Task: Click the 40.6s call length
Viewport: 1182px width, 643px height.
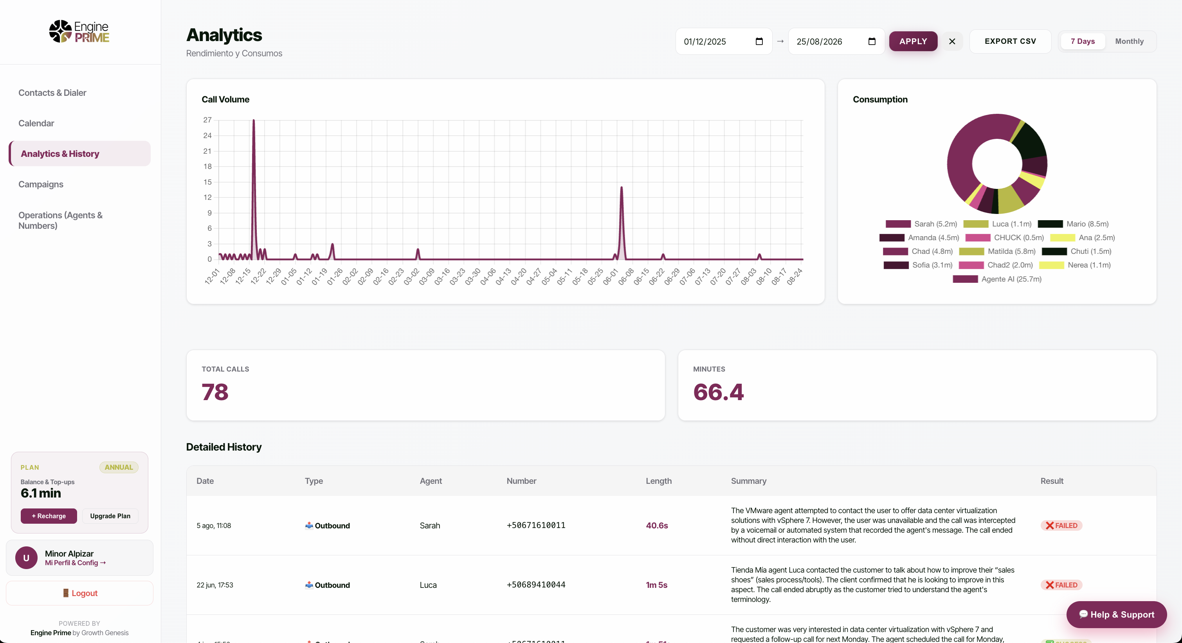Action: click(657, 526)
